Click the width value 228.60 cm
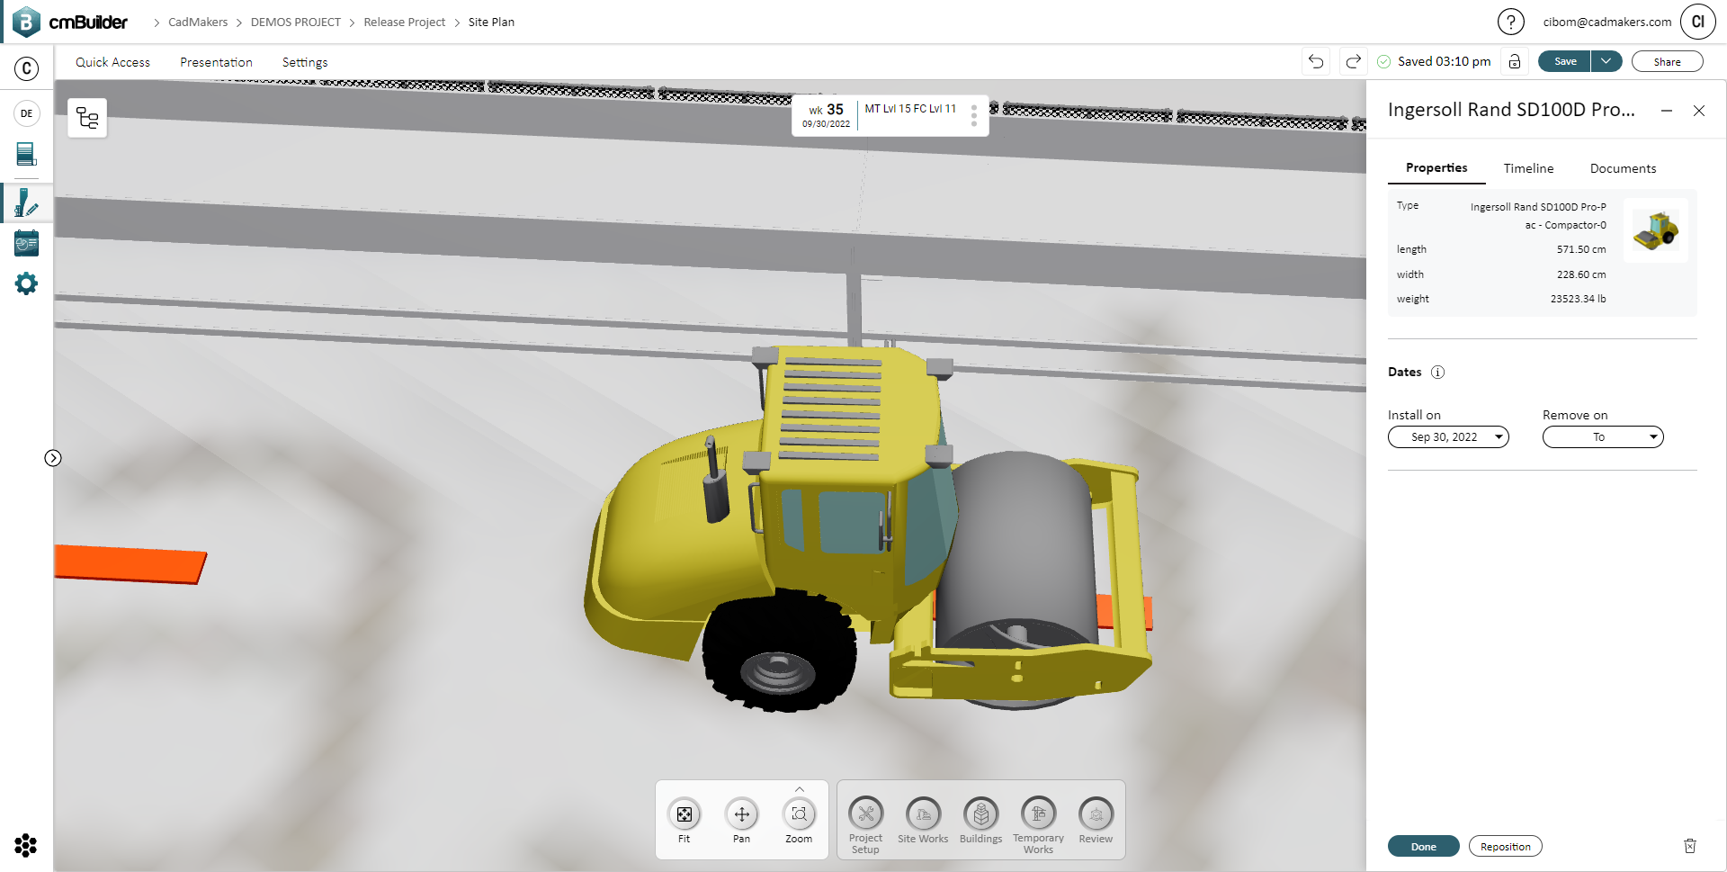1727x872 pixels. tap(1581, 274)
